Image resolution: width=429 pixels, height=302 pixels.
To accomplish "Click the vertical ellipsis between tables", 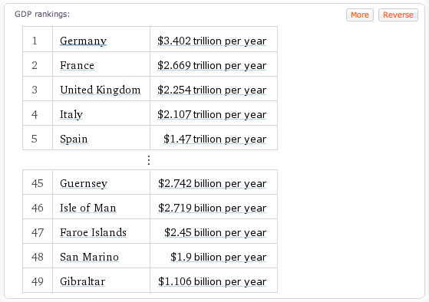I will click(149, 160).
